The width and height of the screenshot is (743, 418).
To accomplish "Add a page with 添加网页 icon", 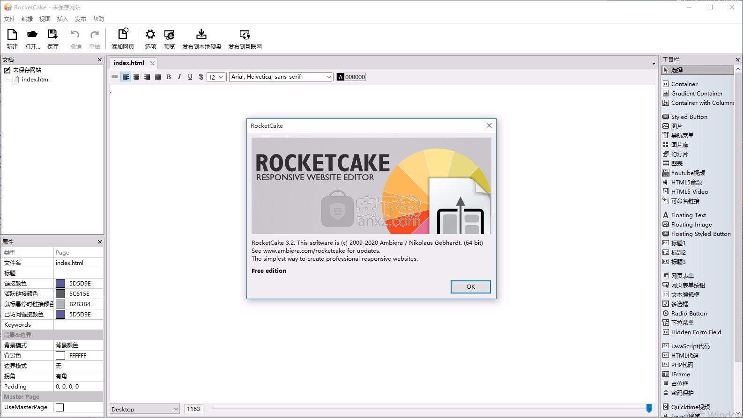I will coord(123,39).
